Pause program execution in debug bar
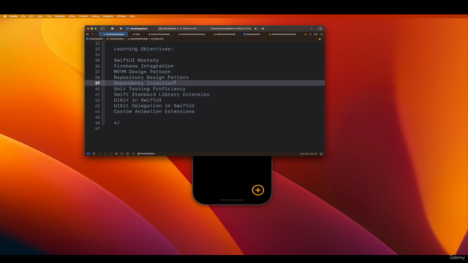 94,153
